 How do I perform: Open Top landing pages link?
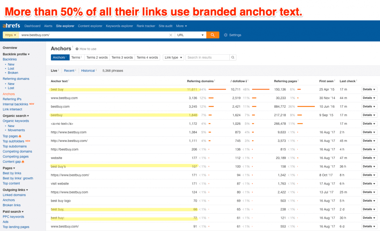tap(16, 227)
